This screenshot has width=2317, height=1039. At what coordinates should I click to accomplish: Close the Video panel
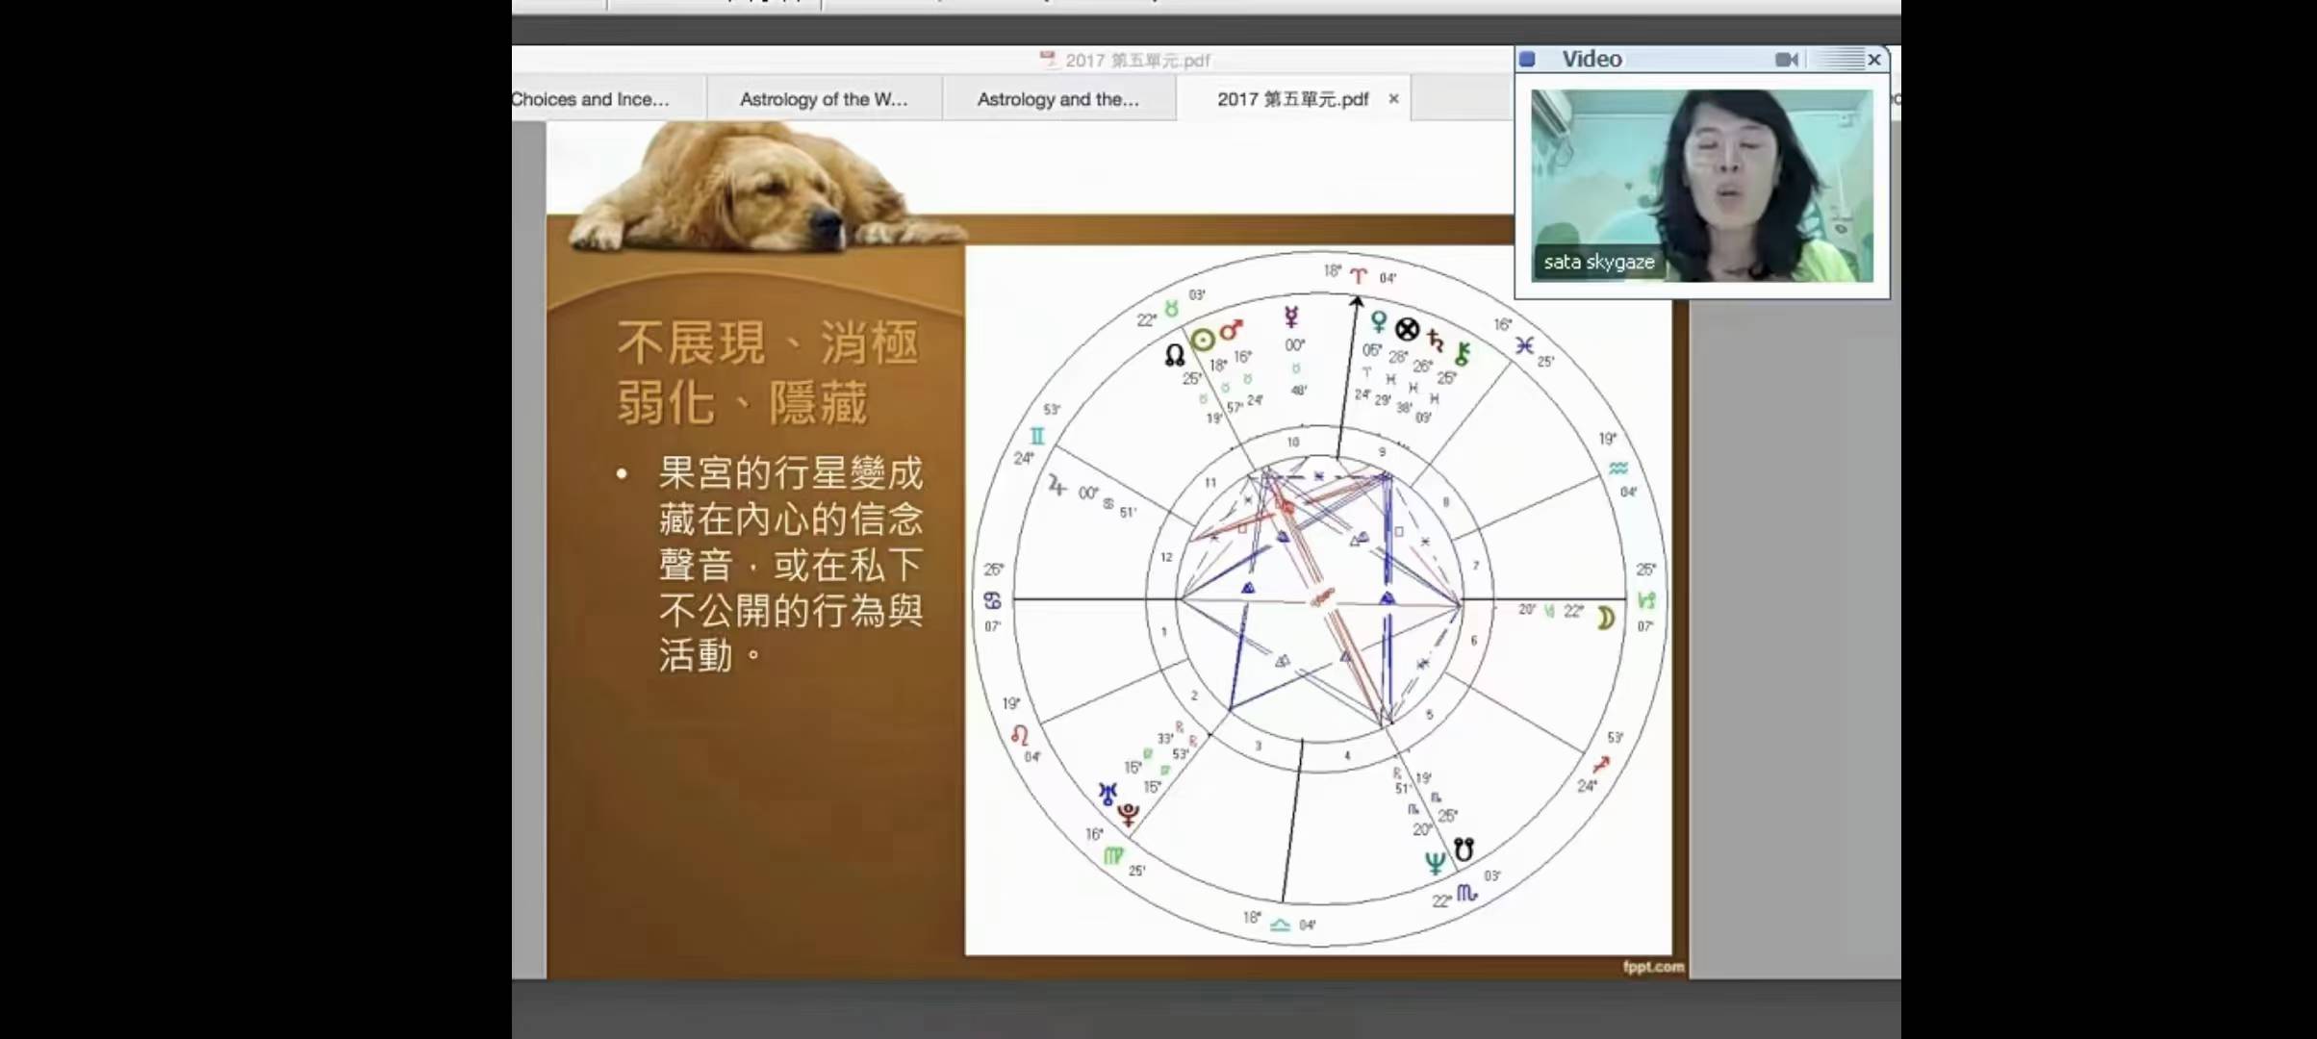click(x=1873, y=60)
